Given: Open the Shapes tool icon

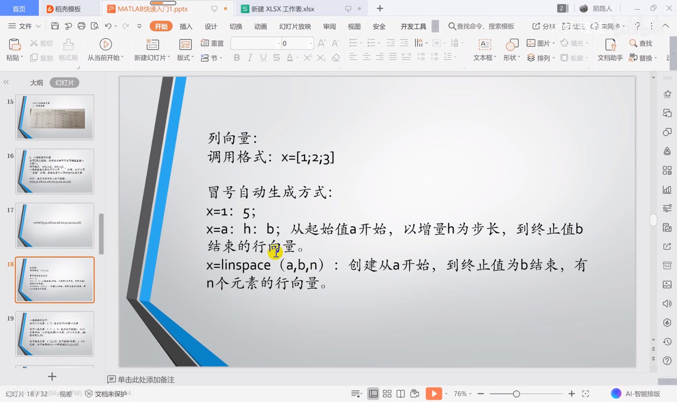Looking at the screenshot, I should point(512,44).
